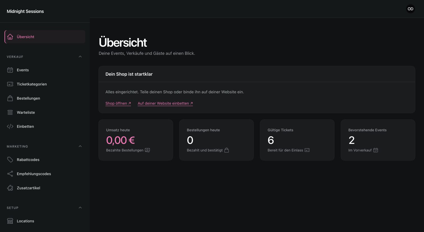Click the share icon beside Empfehlungscodes

pos(10,174)
